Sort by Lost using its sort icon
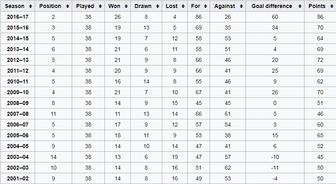 click(183, 6)
